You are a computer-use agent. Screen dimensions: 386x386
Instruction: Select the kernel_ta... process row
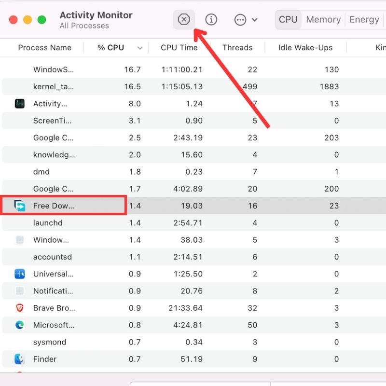pos(194,86)
